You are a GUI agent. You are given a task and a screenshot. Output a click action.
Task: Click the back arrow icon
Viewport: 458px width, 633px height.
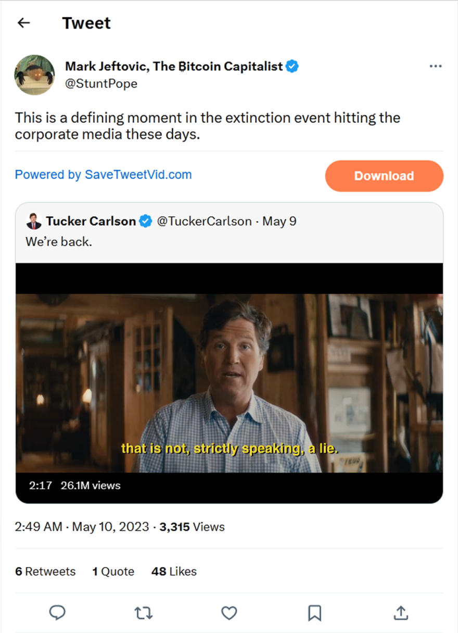tap(23, 23)
